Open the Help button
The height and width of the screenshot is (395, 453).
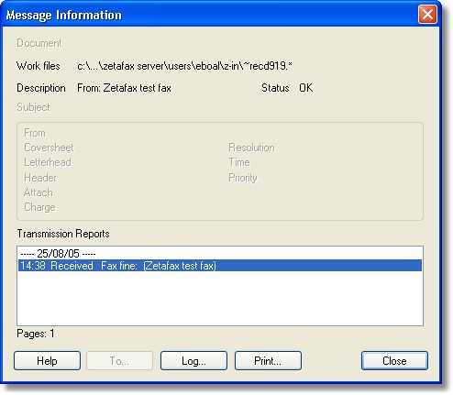coord(47,361)
